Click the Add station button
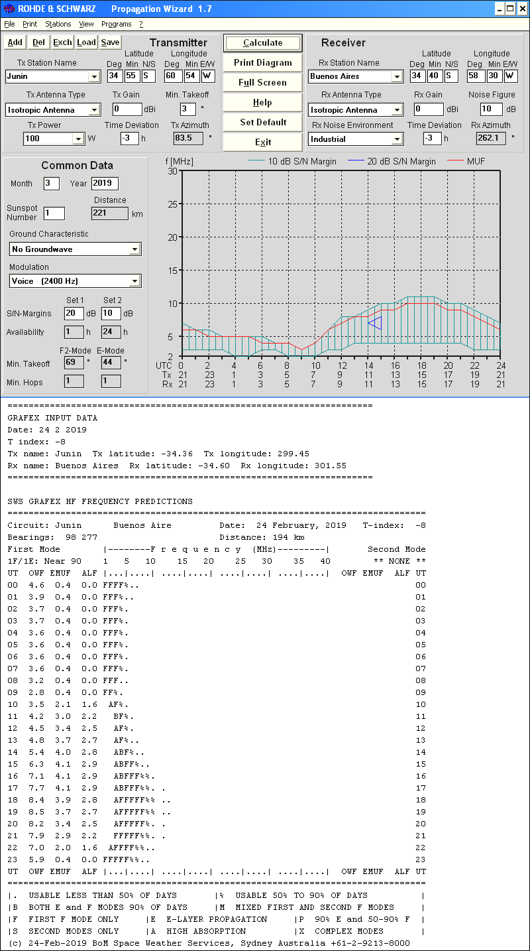This screenshot has width=530, height=951. (x=15, y=42)
